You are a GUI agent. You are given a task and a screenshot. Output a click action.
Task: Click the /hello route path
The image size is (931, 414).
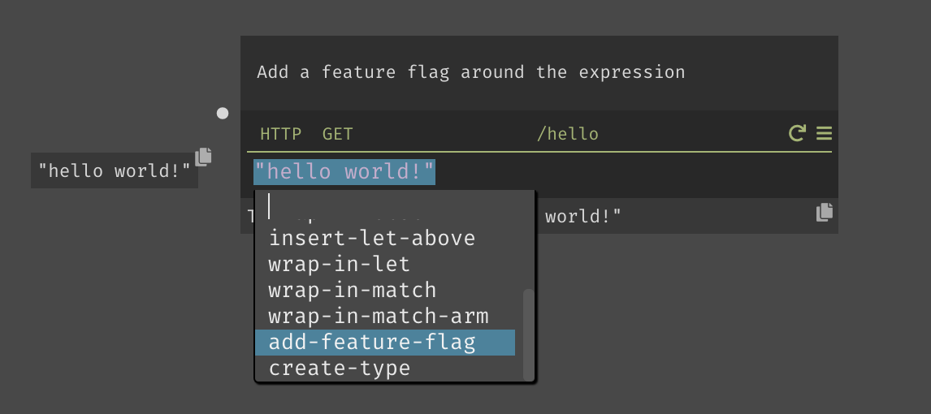[x=568, y=134]
